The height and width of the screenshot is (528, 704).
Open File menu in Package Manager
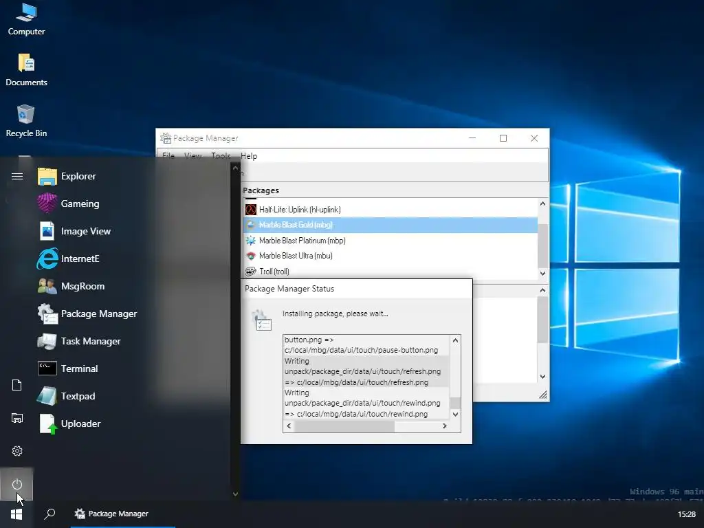click(168, 156)
